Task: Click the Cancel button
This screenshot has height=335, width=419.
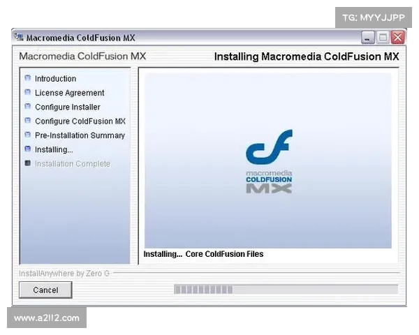Action: [x=45, y=290]
